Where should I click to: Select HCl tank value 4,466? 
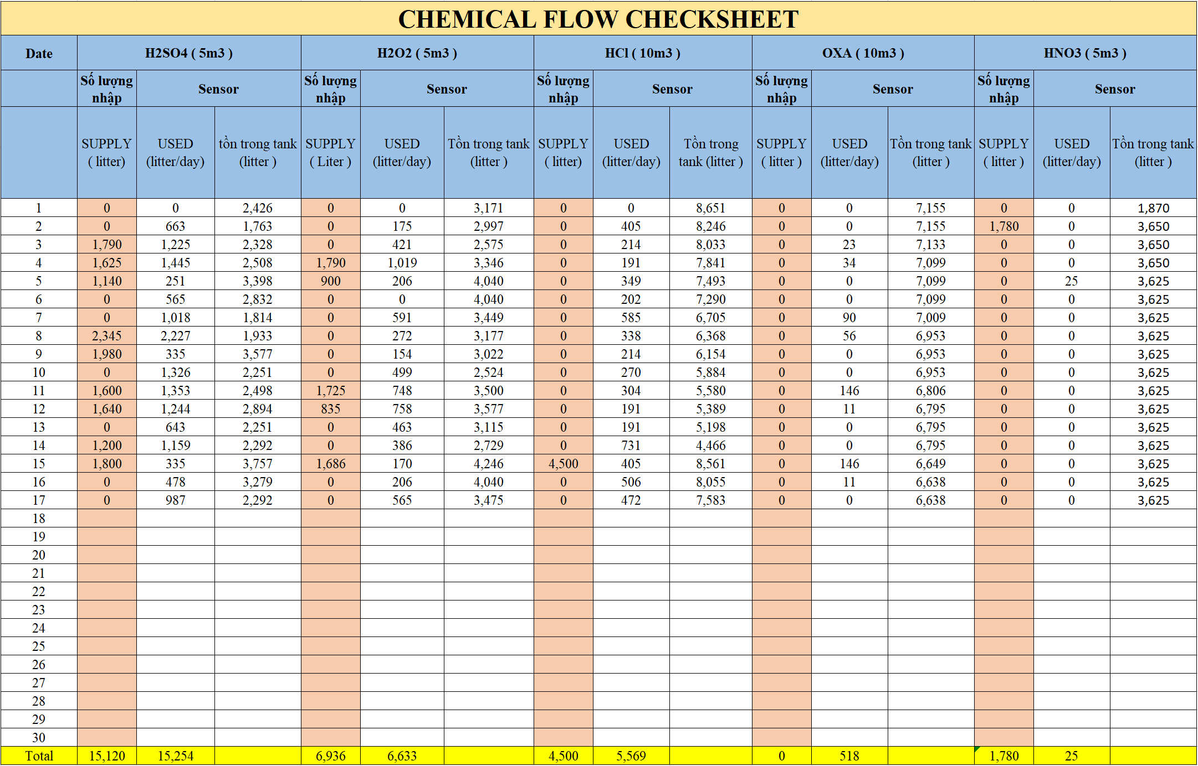click(x=711, y=446)
